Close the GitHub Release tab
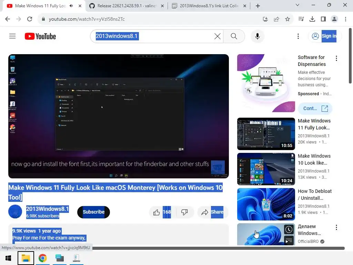353x265 pixels. point(162,6)
